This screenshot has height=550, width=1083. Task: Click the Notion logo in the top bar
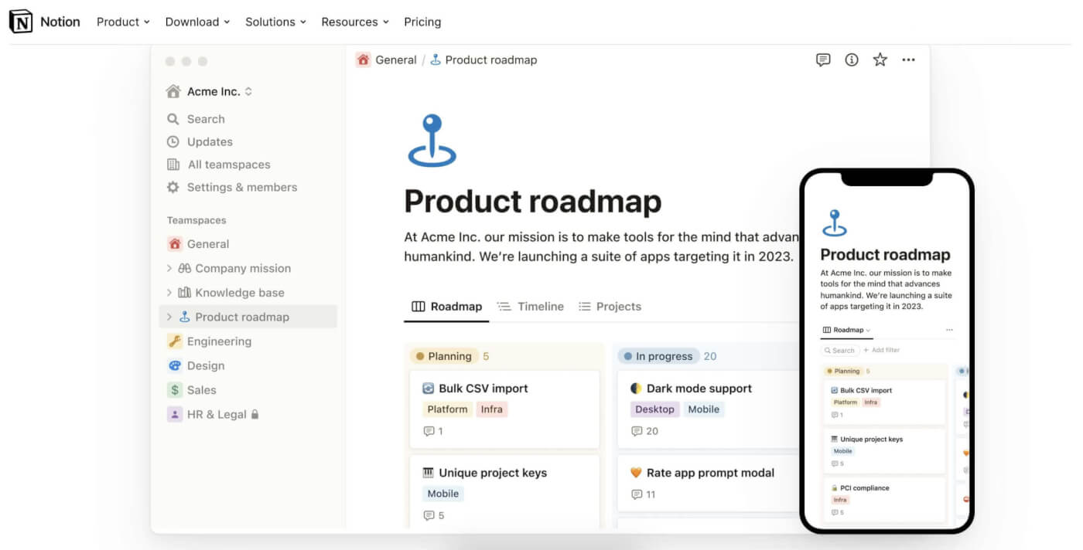21,22
